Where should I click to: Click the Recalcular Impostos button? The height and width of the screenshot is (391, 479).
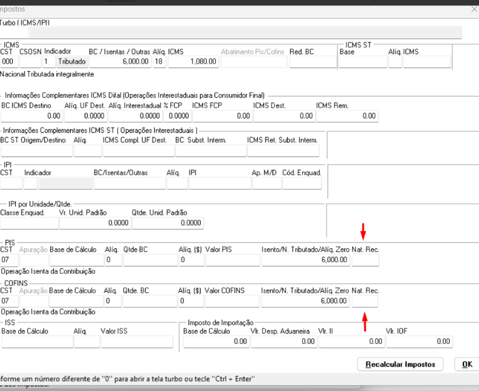tap(400, 364)
